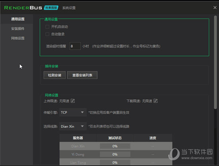The width and height of the screenshot is (219, 166).
Task: Select the Dian Xin server row
Action: [116, 146]
